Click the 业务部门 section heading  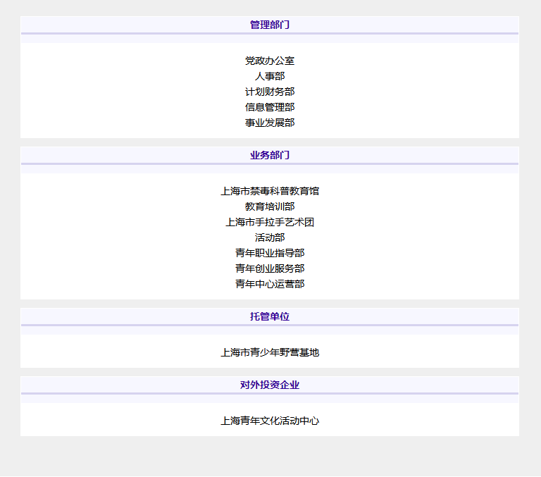coord(270,155)
